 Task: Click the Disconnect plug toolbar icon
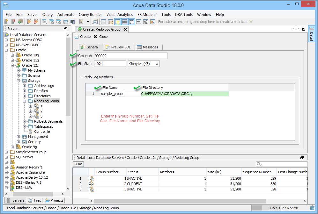[x=36, y=22]
